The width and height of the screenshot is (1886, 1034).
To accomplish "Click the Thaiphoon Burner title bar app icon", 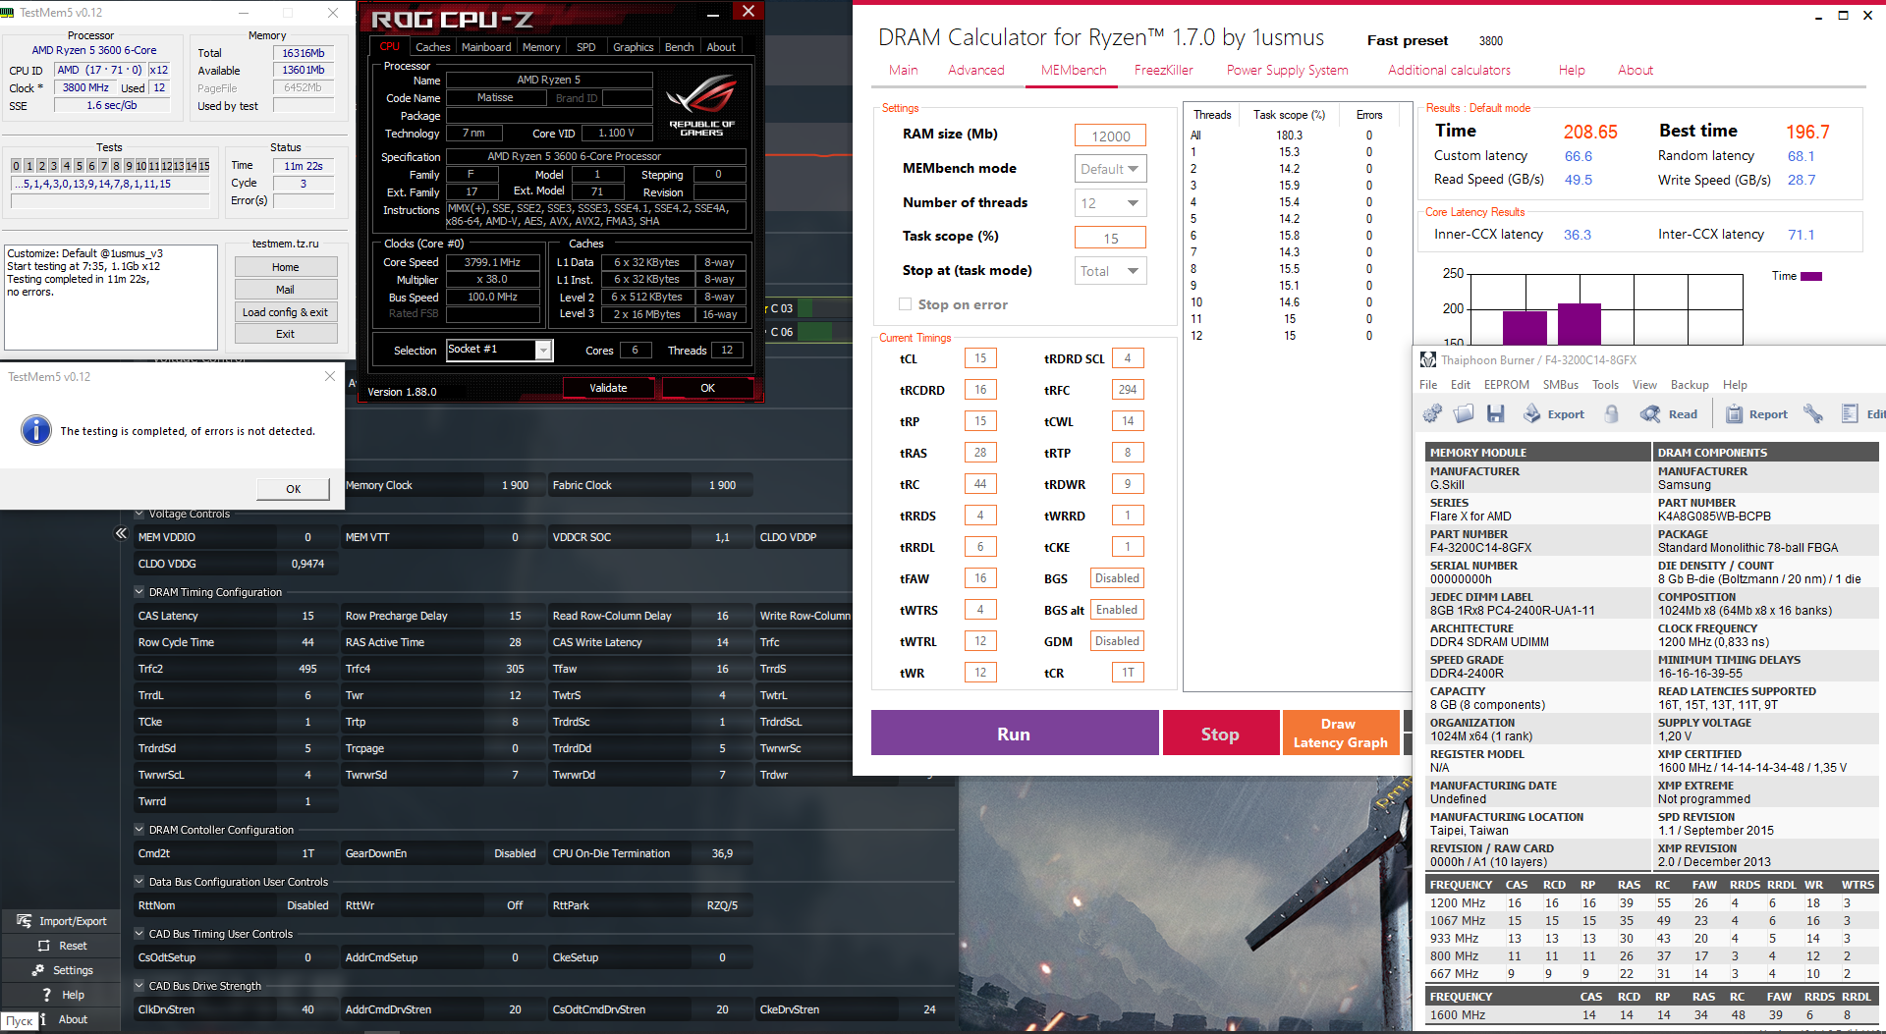I will pyautogui.click(x=1428, y=360).
